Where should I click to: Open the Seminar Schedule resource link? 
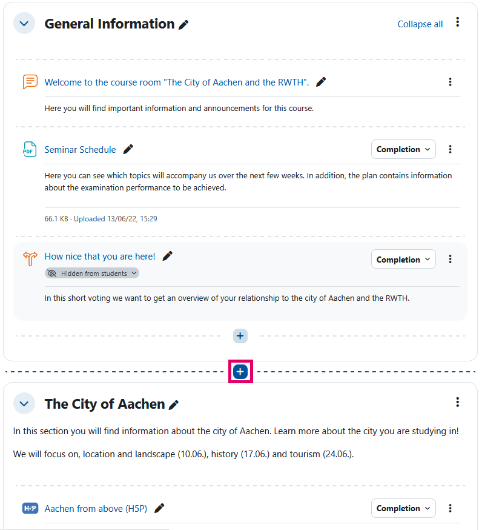point(80,149)
